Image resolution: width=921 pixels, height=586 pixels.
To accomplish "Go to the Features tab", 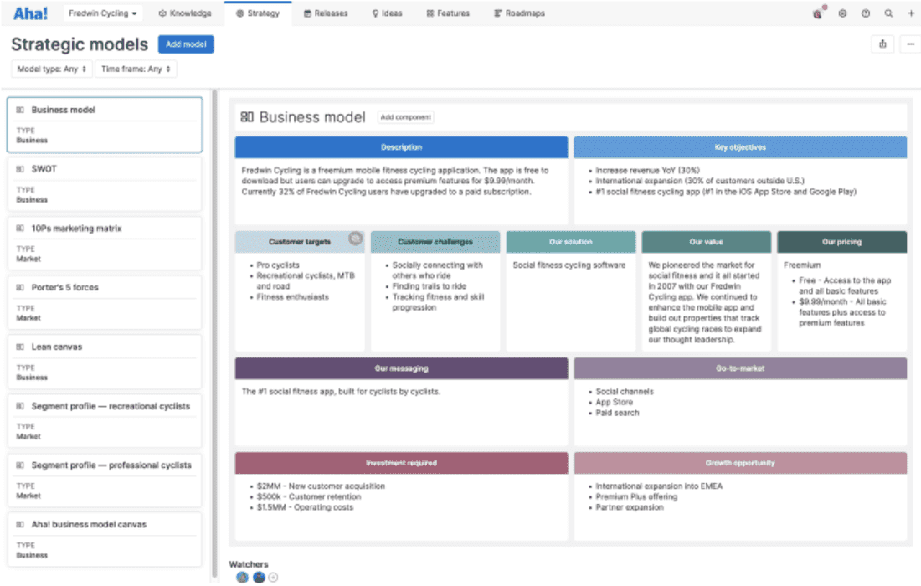I will click(x=448, y=13).
